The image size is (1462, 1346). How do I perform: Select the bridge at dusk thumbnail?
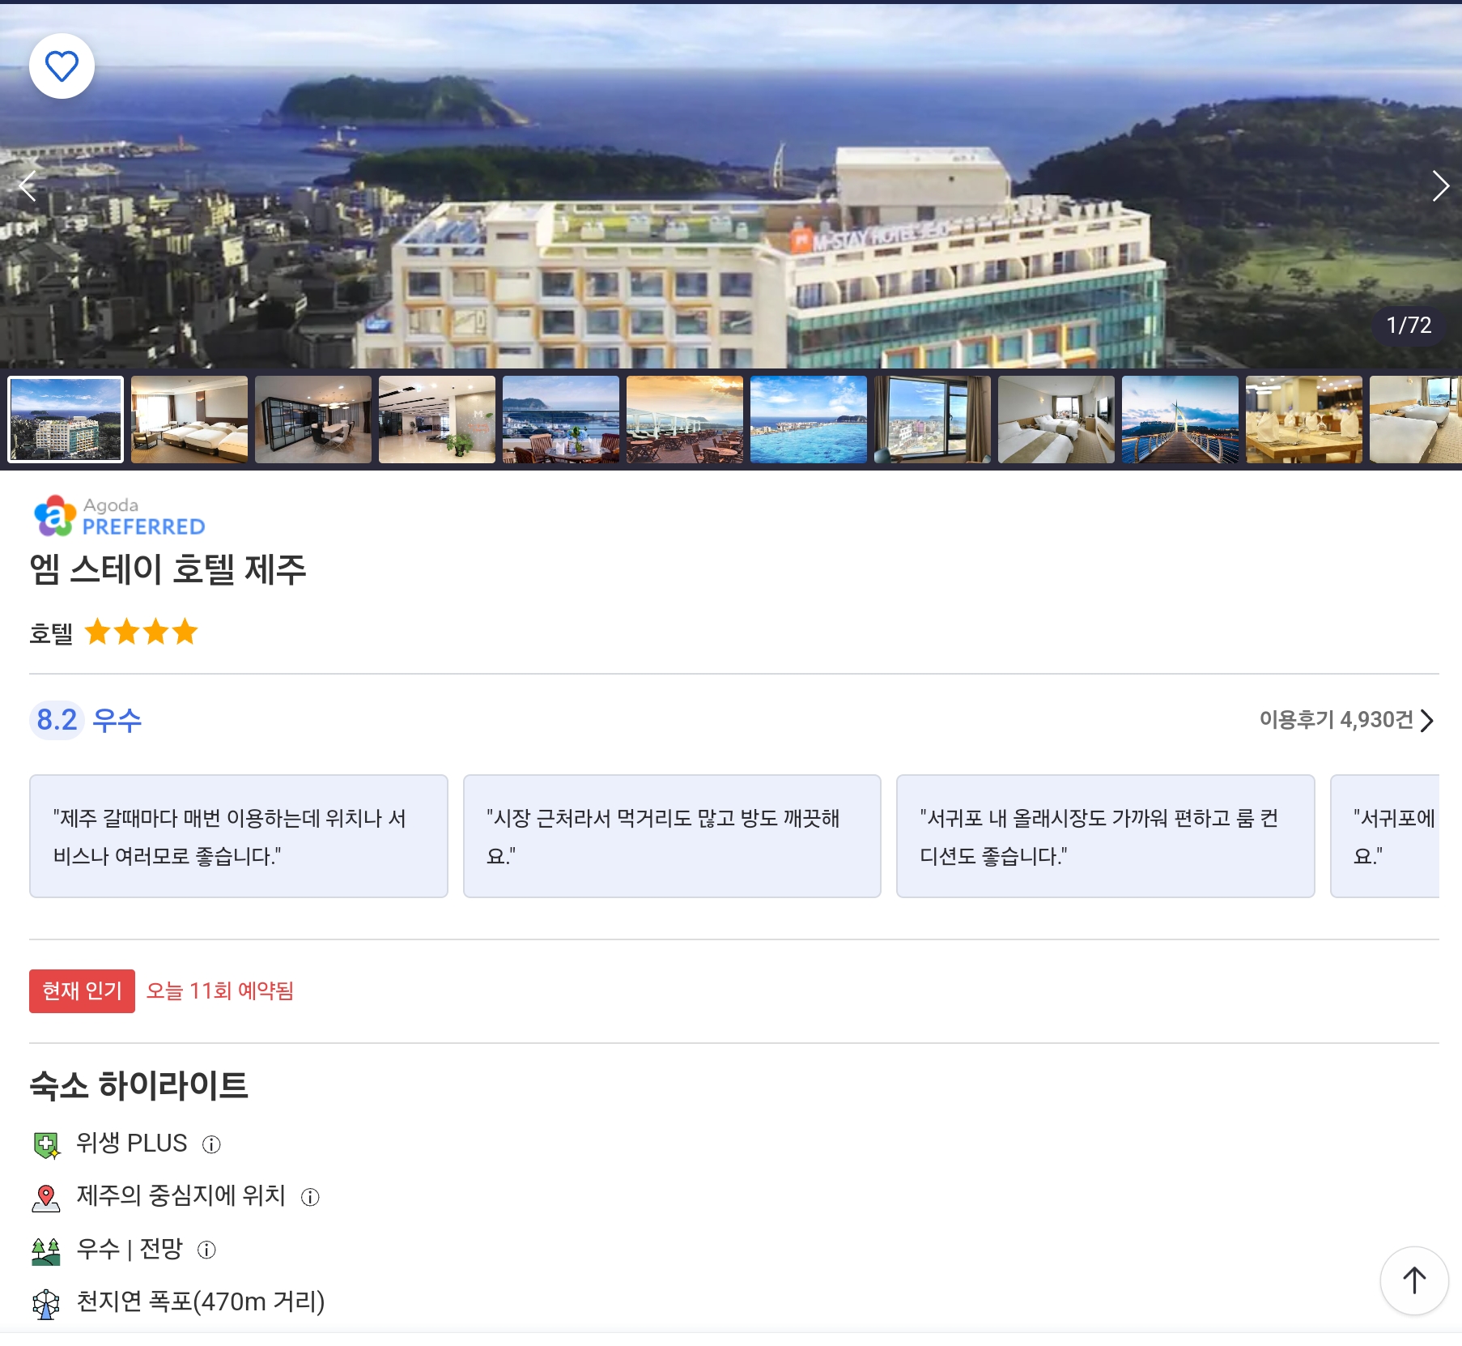tap(1180, 420)
